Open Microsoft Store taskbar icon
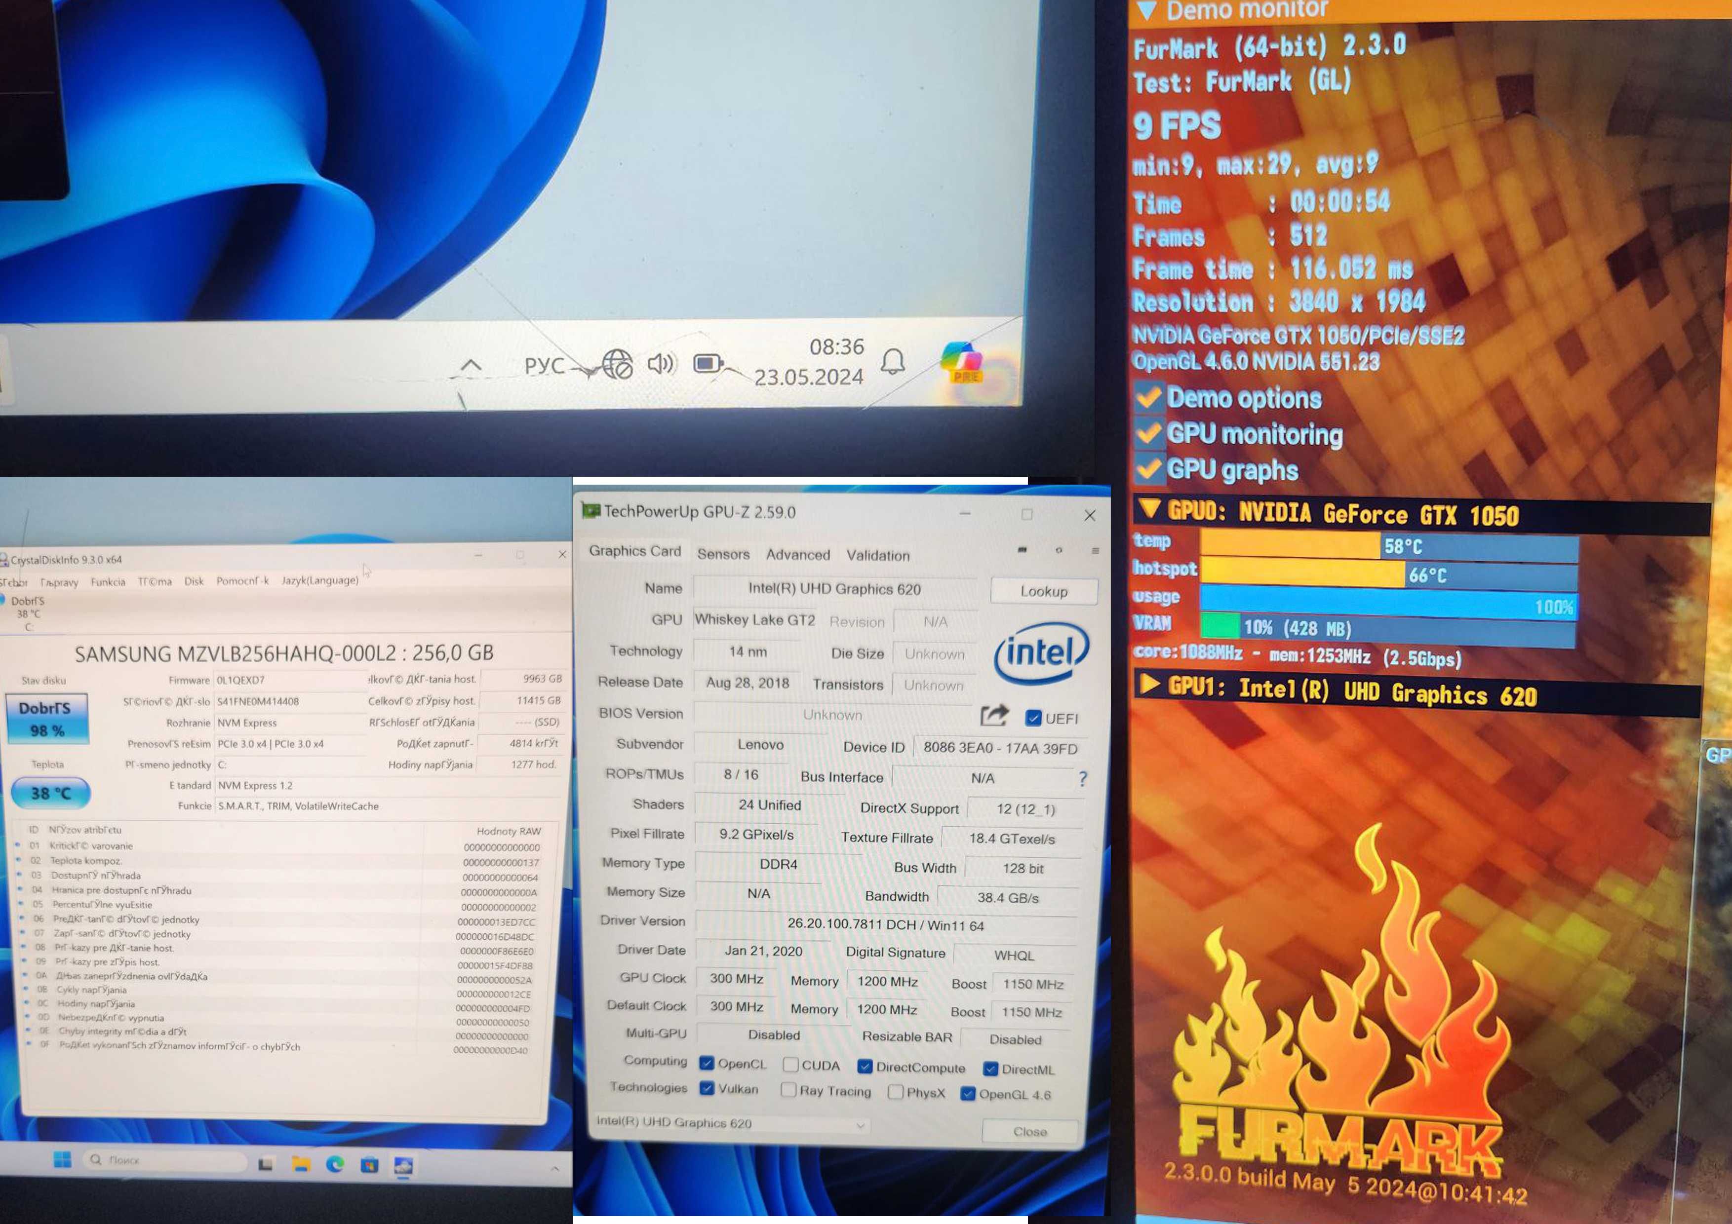This screenshot has height=1224, width=1732. pos(369,1165)
